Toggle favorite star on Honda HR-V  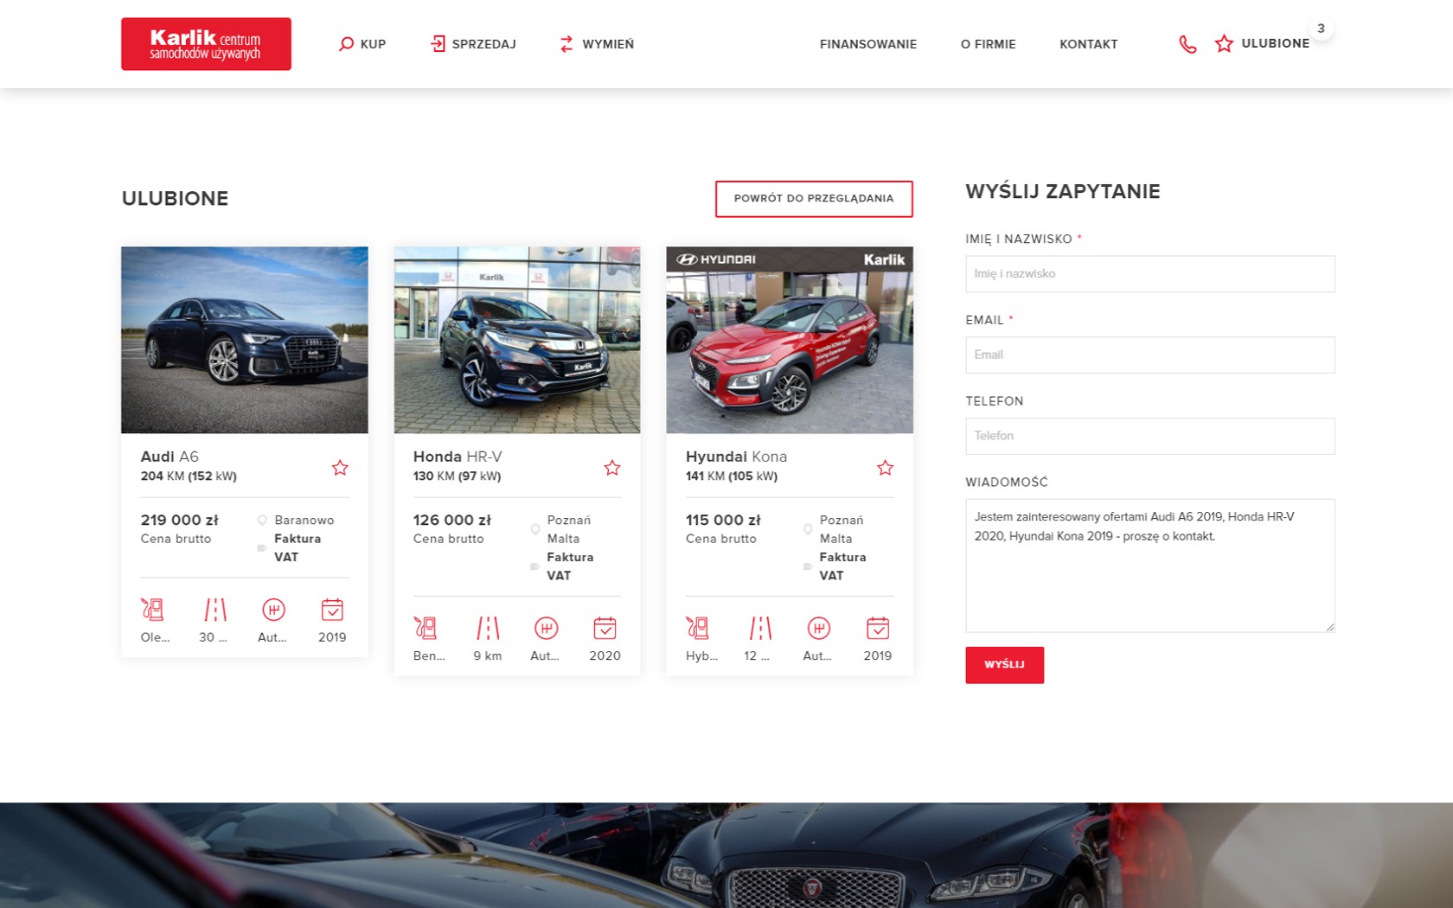click(612, 468)
